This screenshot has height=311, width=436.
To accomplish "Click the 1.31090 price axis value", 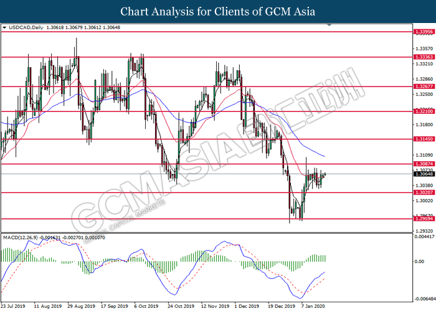I will 424,155.
